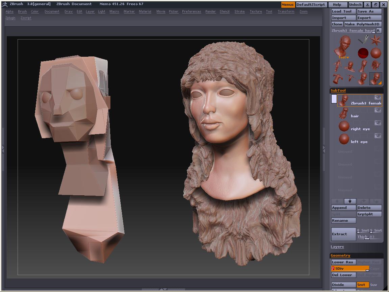Toggle visibility eye of left eye subtool

(378, 136)
